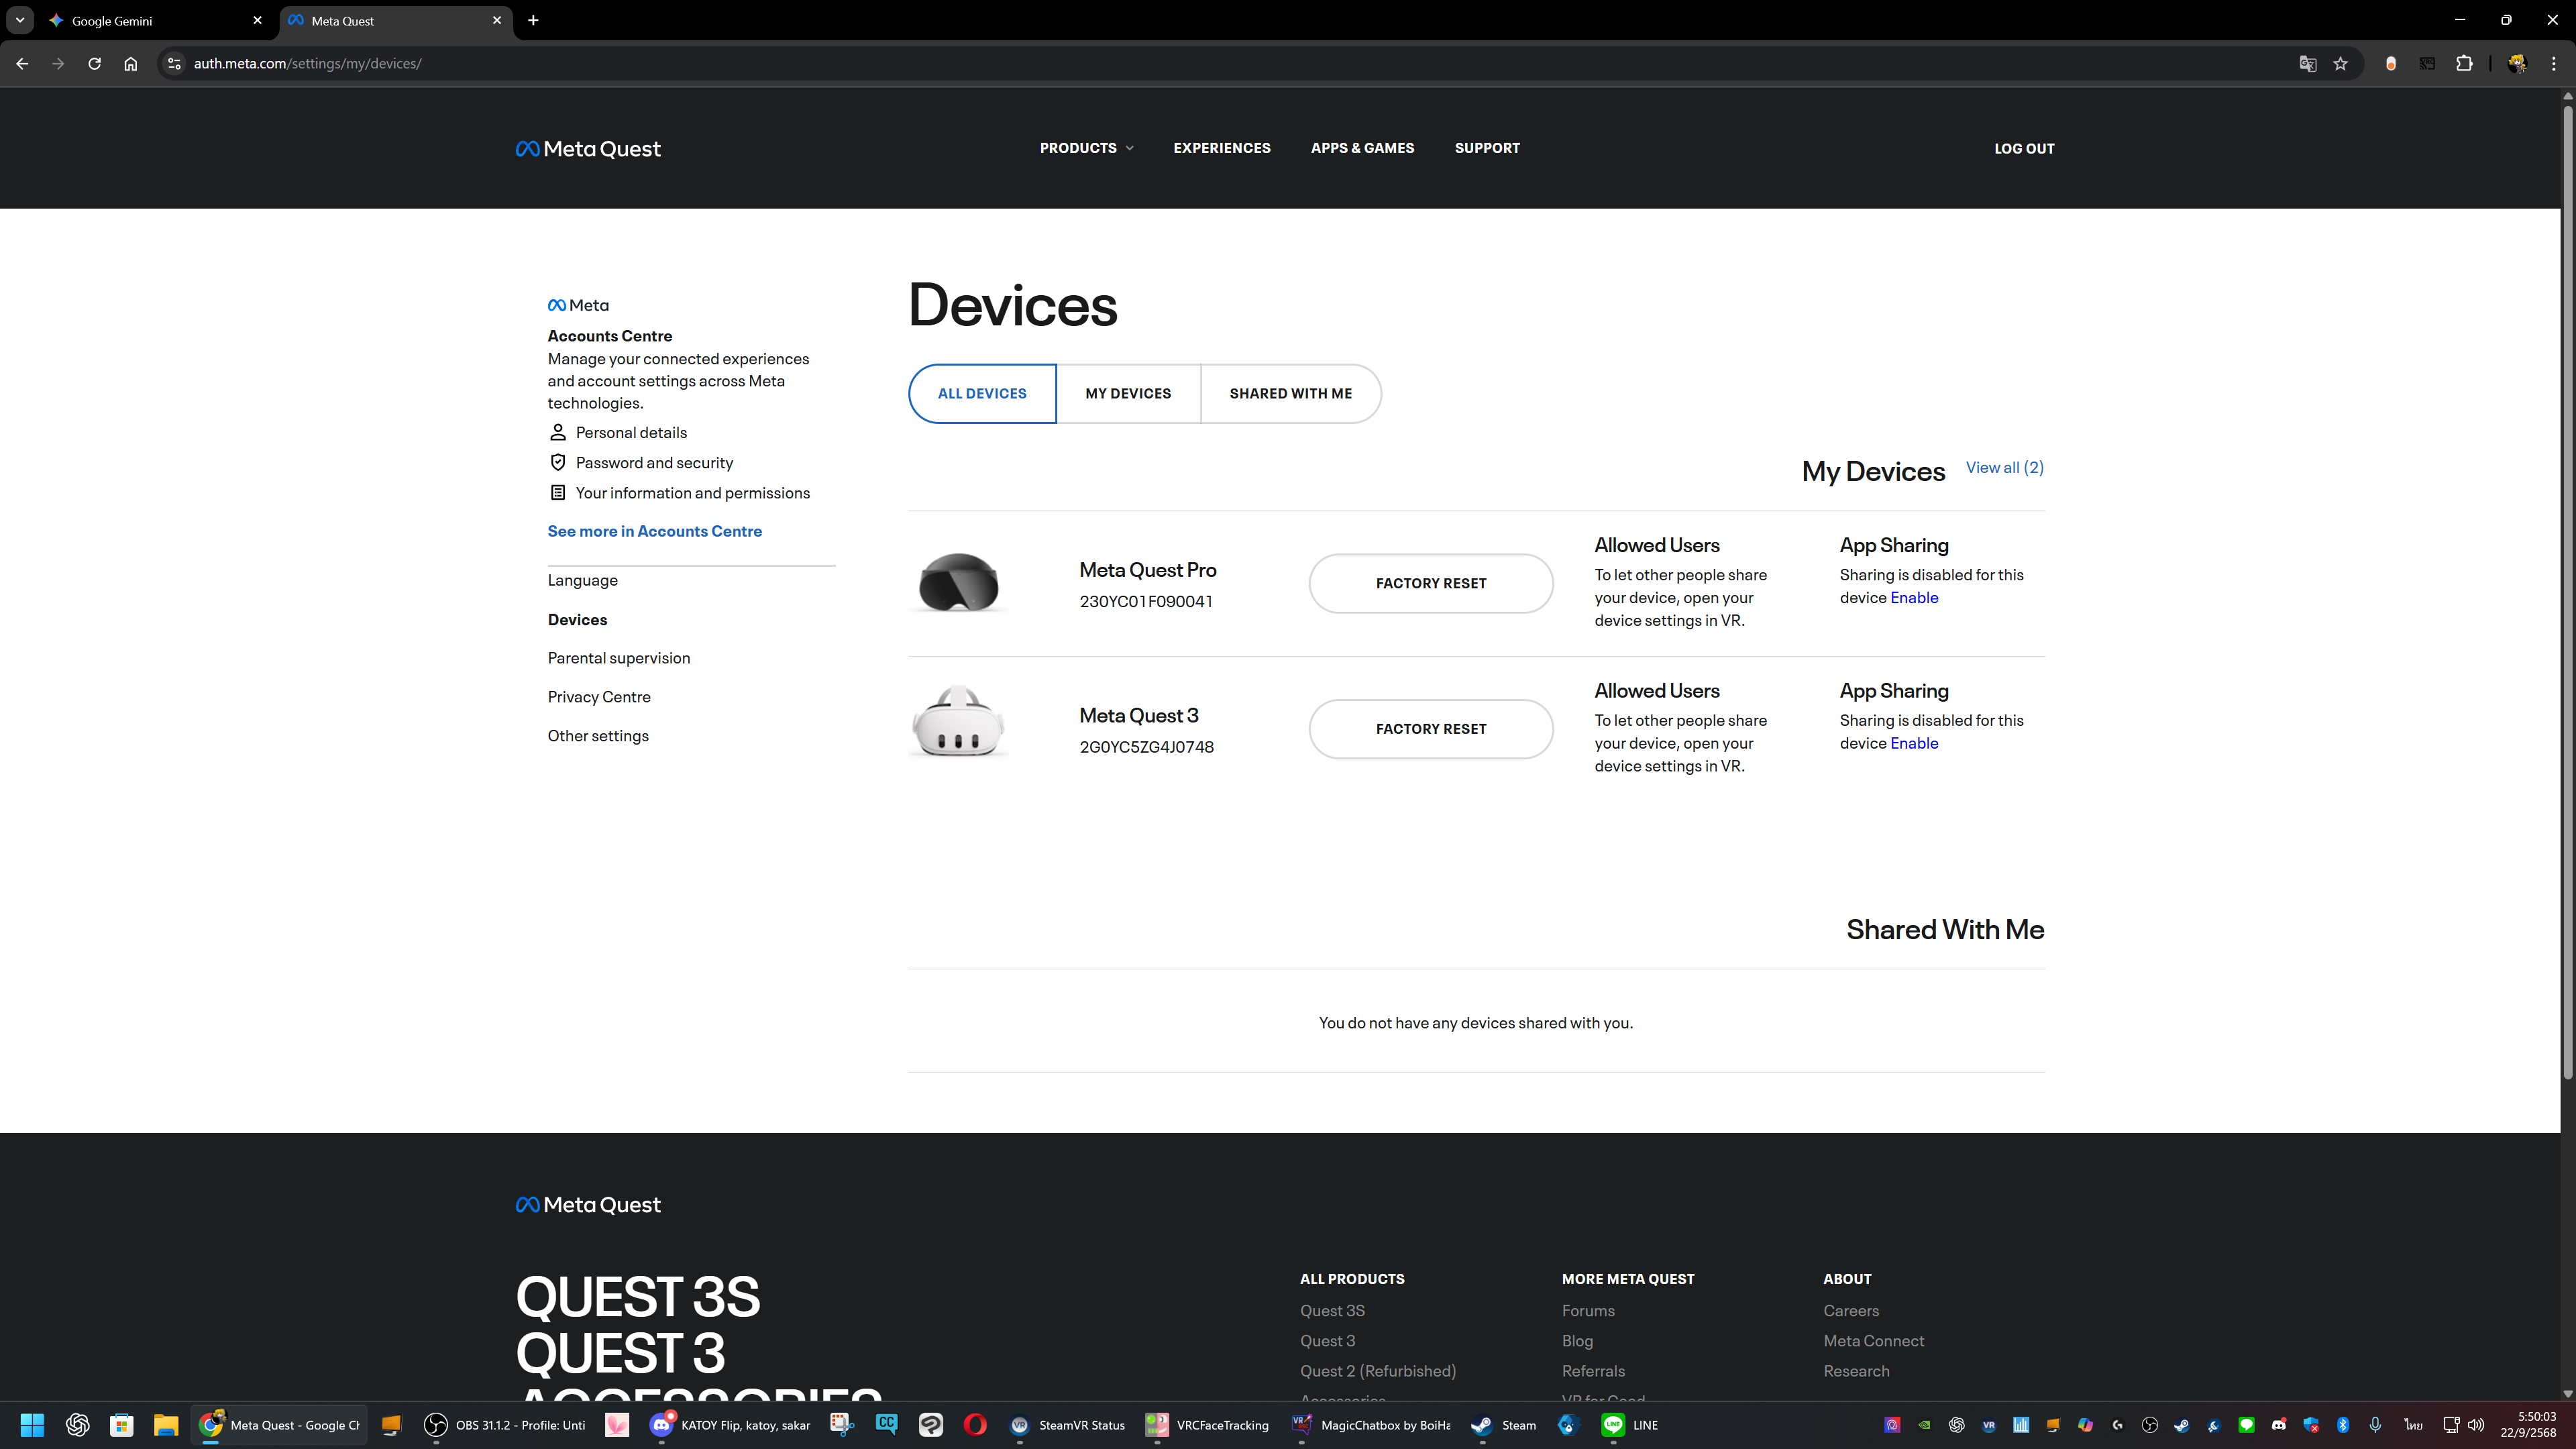Screen dimensions: 2576x1449
Task: Open Personal details in Accounts Centre
Action: click(631, 432)
